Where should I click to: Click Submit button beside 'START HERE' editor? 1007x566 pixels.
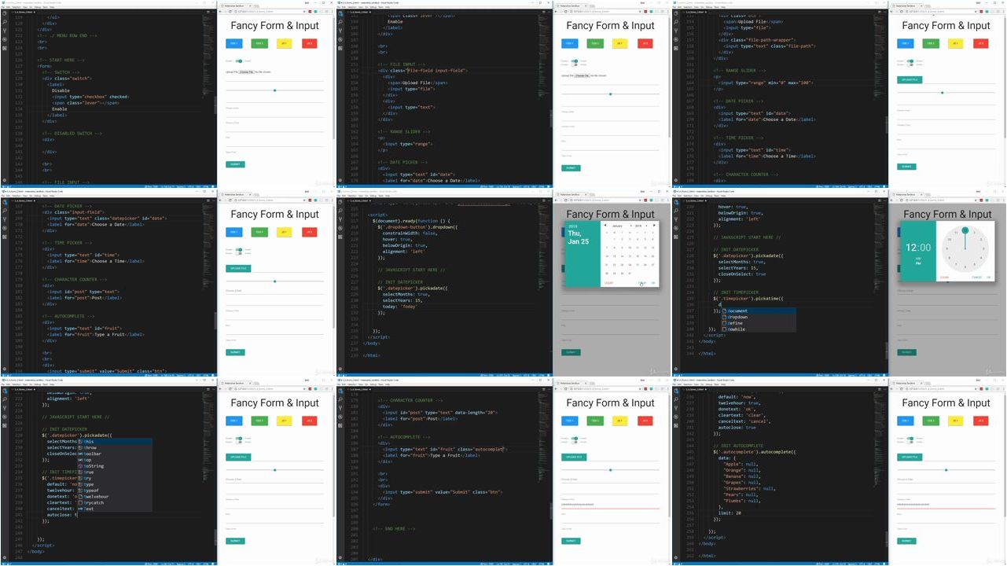[236, 164]
